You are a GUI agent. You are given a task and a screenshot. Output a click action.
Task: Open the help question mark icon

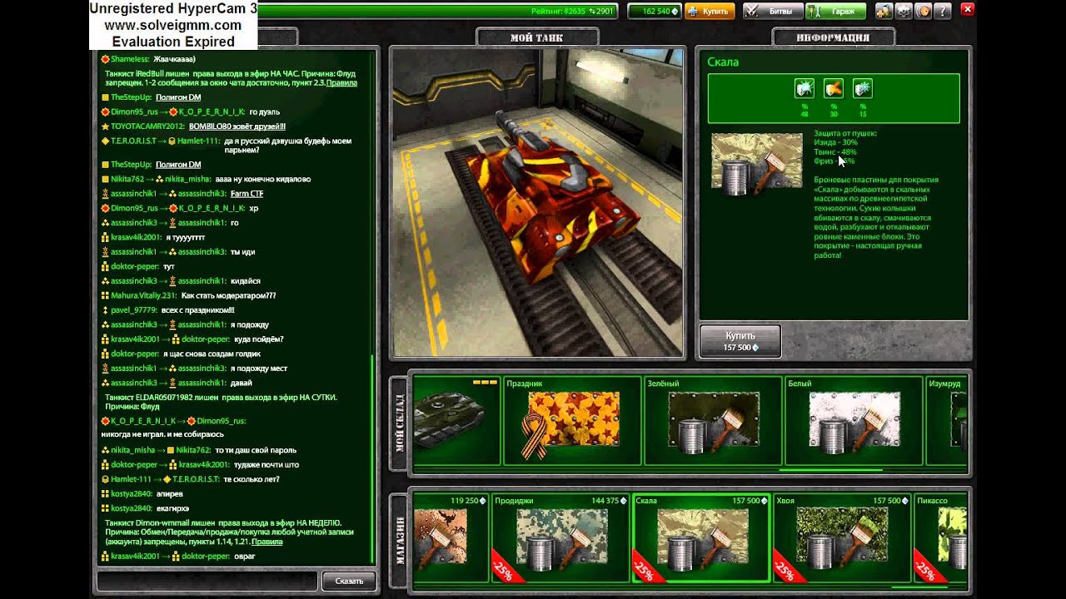pos(943,12)
